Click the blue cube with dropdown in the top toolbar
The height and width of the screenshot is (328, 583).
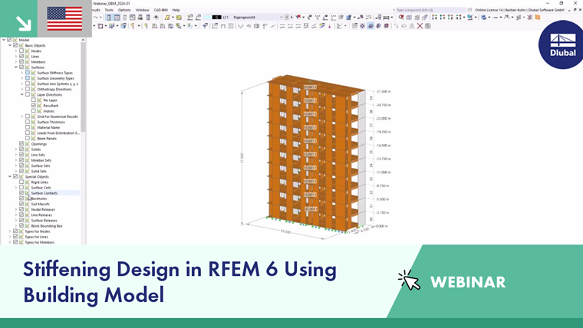(348, 17)
